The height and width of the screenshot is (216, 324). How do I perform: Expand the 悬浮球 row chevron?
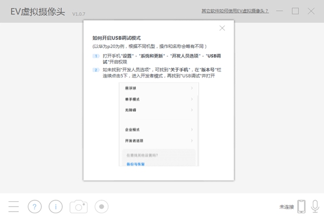tap(192, 88)
